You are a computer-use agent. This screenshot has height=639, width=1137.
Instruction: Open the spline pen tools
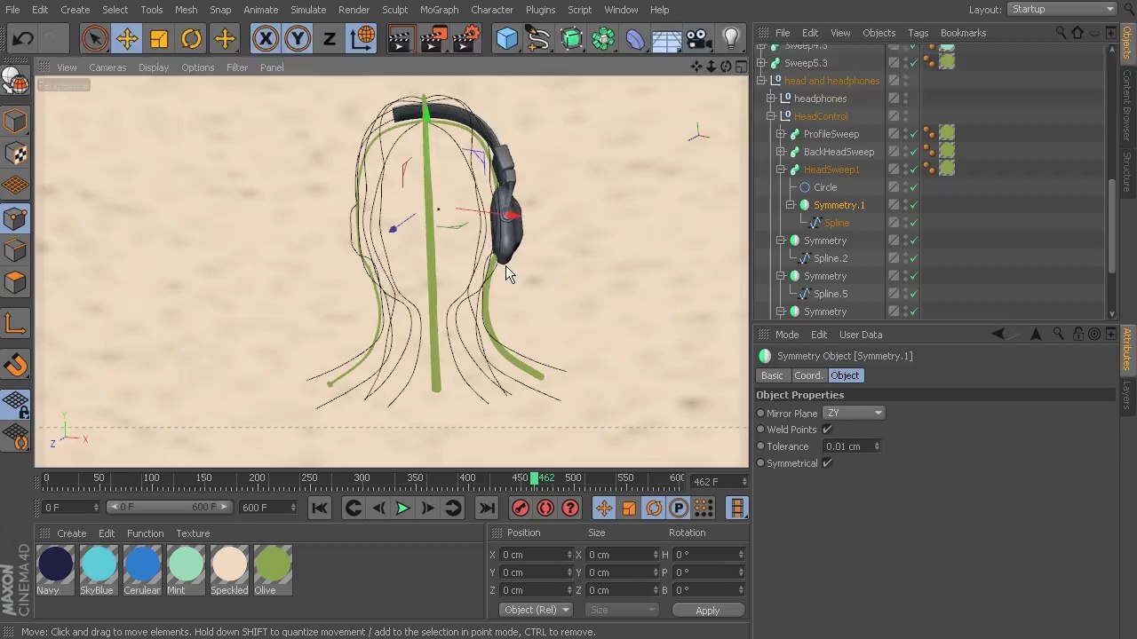click(538, 39)
